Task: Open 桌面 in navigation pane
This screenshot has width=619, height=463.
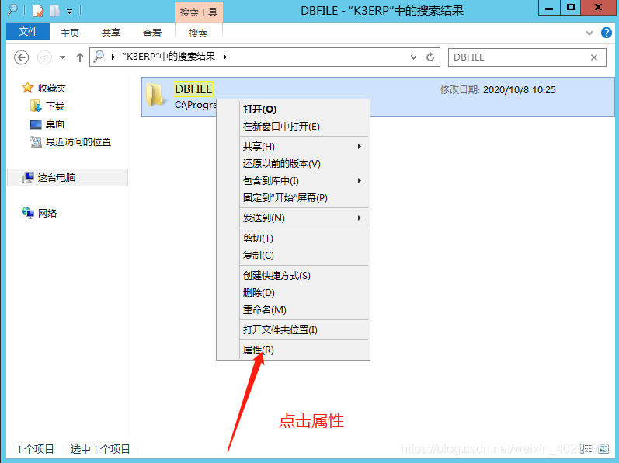Action: (x=55, y=124)
